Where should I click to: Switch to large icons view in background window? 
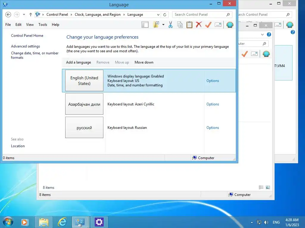[x=268, y=187]
